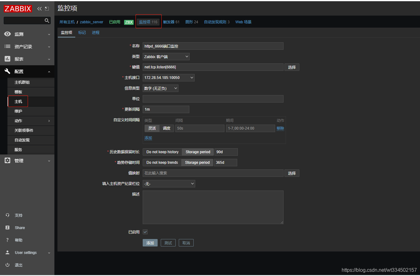Click 选择 button next to 键值

click(x=292, y=67)
